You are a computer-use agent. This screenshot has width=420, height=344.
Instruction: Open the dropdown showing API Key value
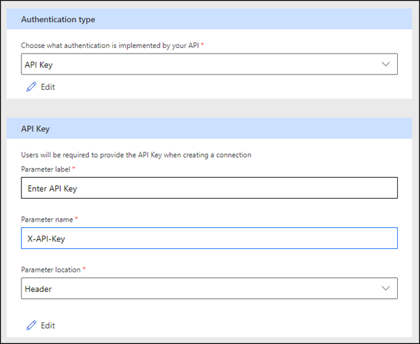tap(209, 64)
